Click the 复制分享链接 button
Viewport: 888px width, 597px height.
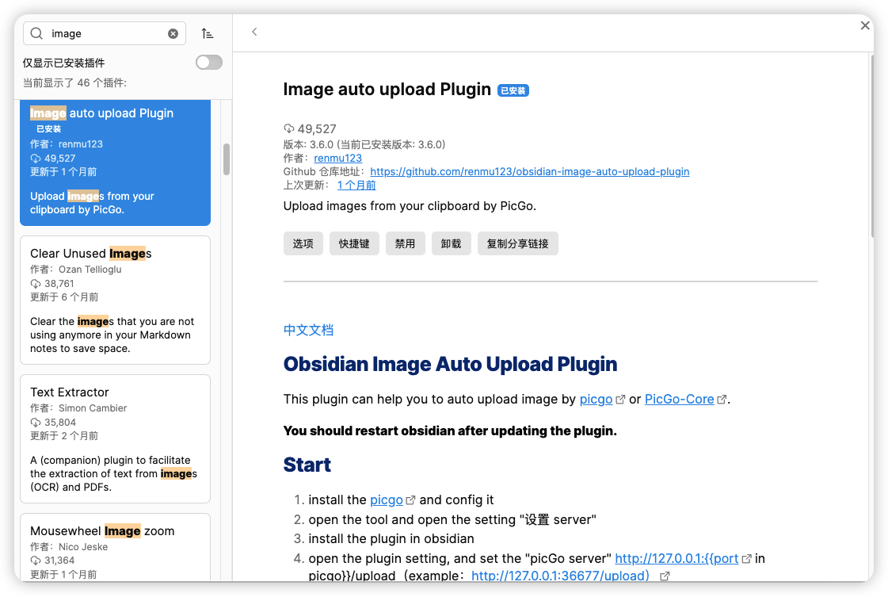(x=517, y=243)
